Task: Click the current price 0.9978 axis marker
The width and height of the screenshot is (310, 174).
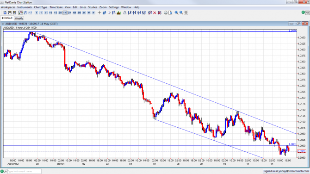Action: pos(302,151)
